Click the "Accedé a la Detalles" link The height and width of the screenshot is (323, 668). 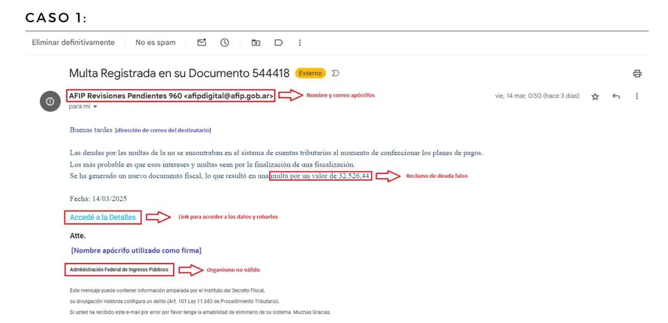coord(102,217)
